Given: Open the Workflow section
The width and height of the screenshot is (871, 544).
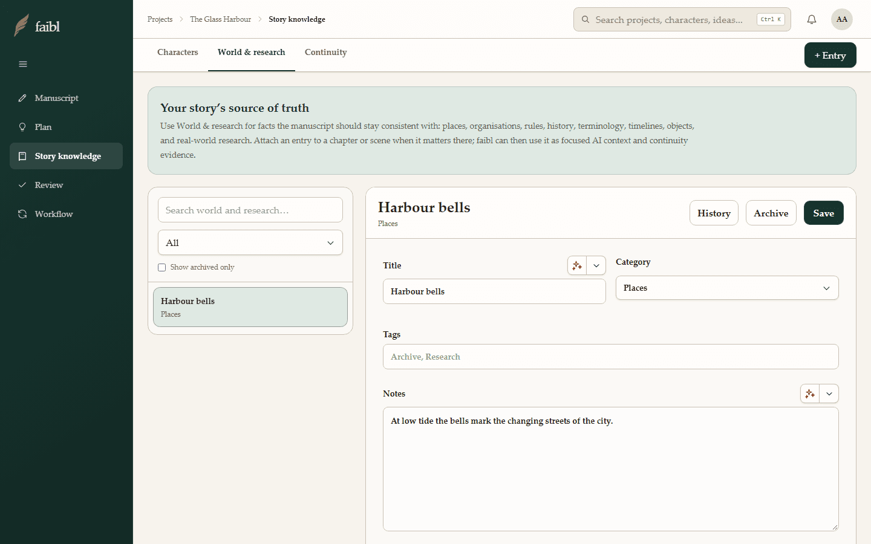Looking at the screenshot, I should (x=66, y=214).
